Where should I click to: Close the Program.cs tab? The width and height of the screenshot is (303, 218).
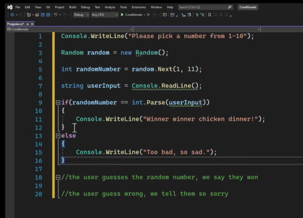pyautogui.click(x=33, y=24)
